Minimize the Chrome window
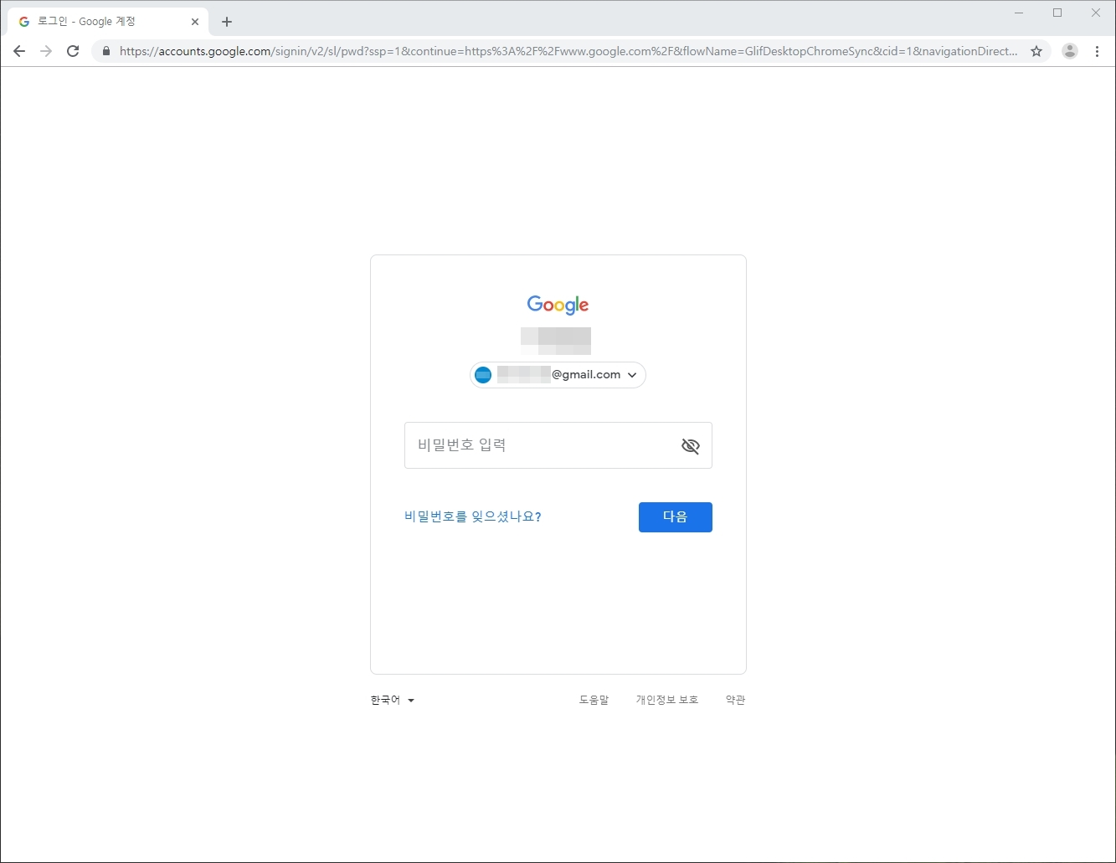1116x863 pixels. click(x=1019, y=13)
